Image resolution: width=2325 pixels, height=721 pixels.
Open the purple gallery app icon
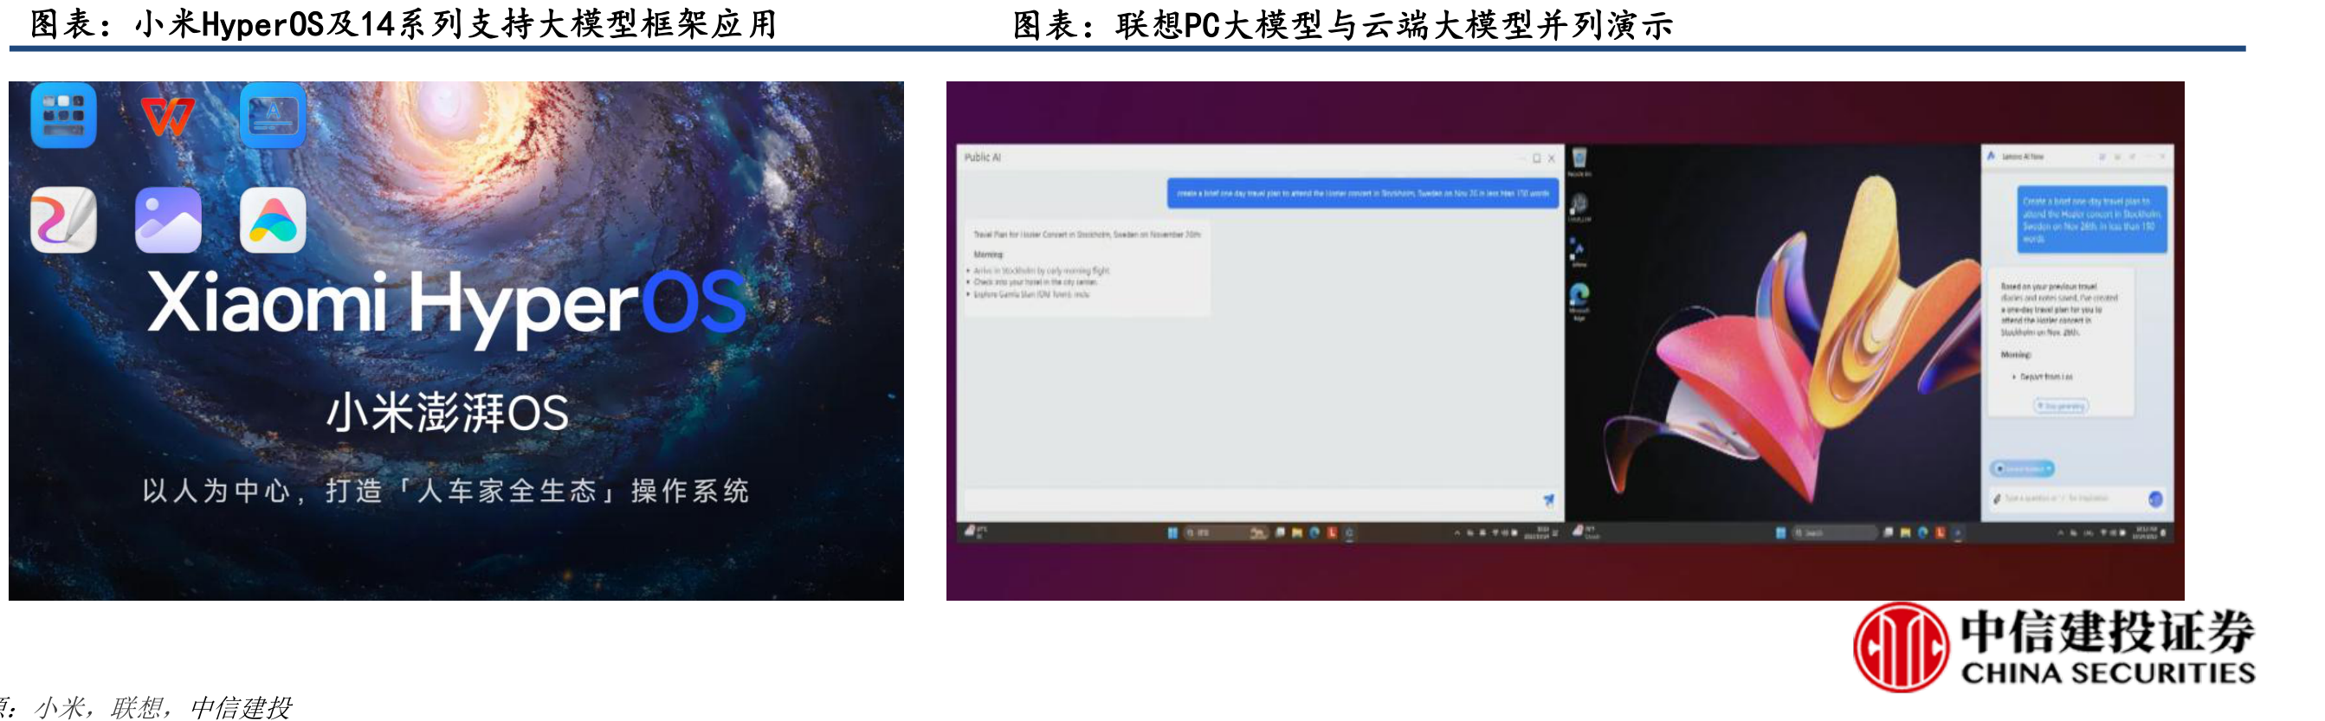[168, 220]
